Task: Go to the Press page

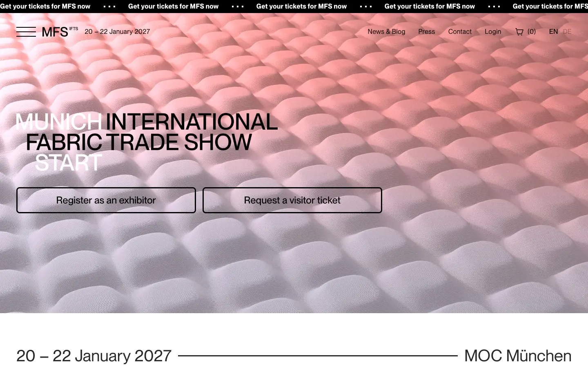Action: click(x=426, y=32)
